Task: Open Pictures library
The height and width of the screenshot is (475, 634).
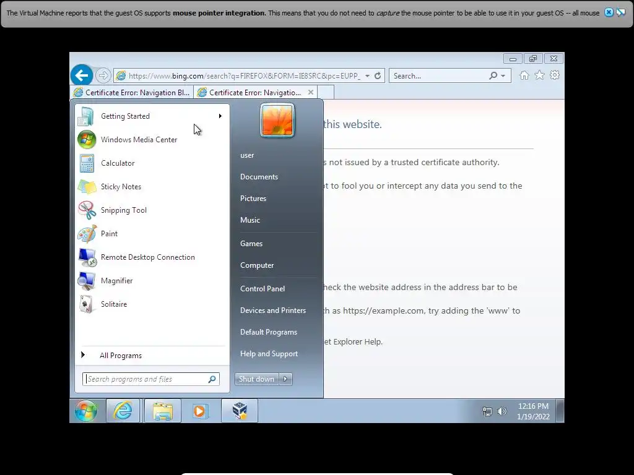Action: 253,199
